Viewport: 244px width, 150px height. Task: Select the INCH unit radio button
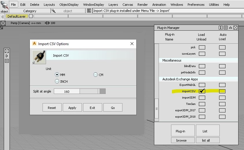coord(57,81)
